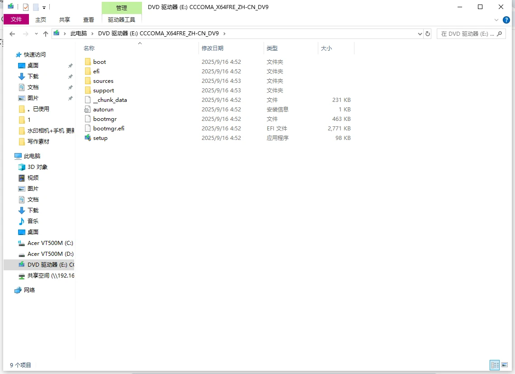Unpin 下载 from quick access via its pin icon
The image size is (515, 374).
tap(70, 76)
